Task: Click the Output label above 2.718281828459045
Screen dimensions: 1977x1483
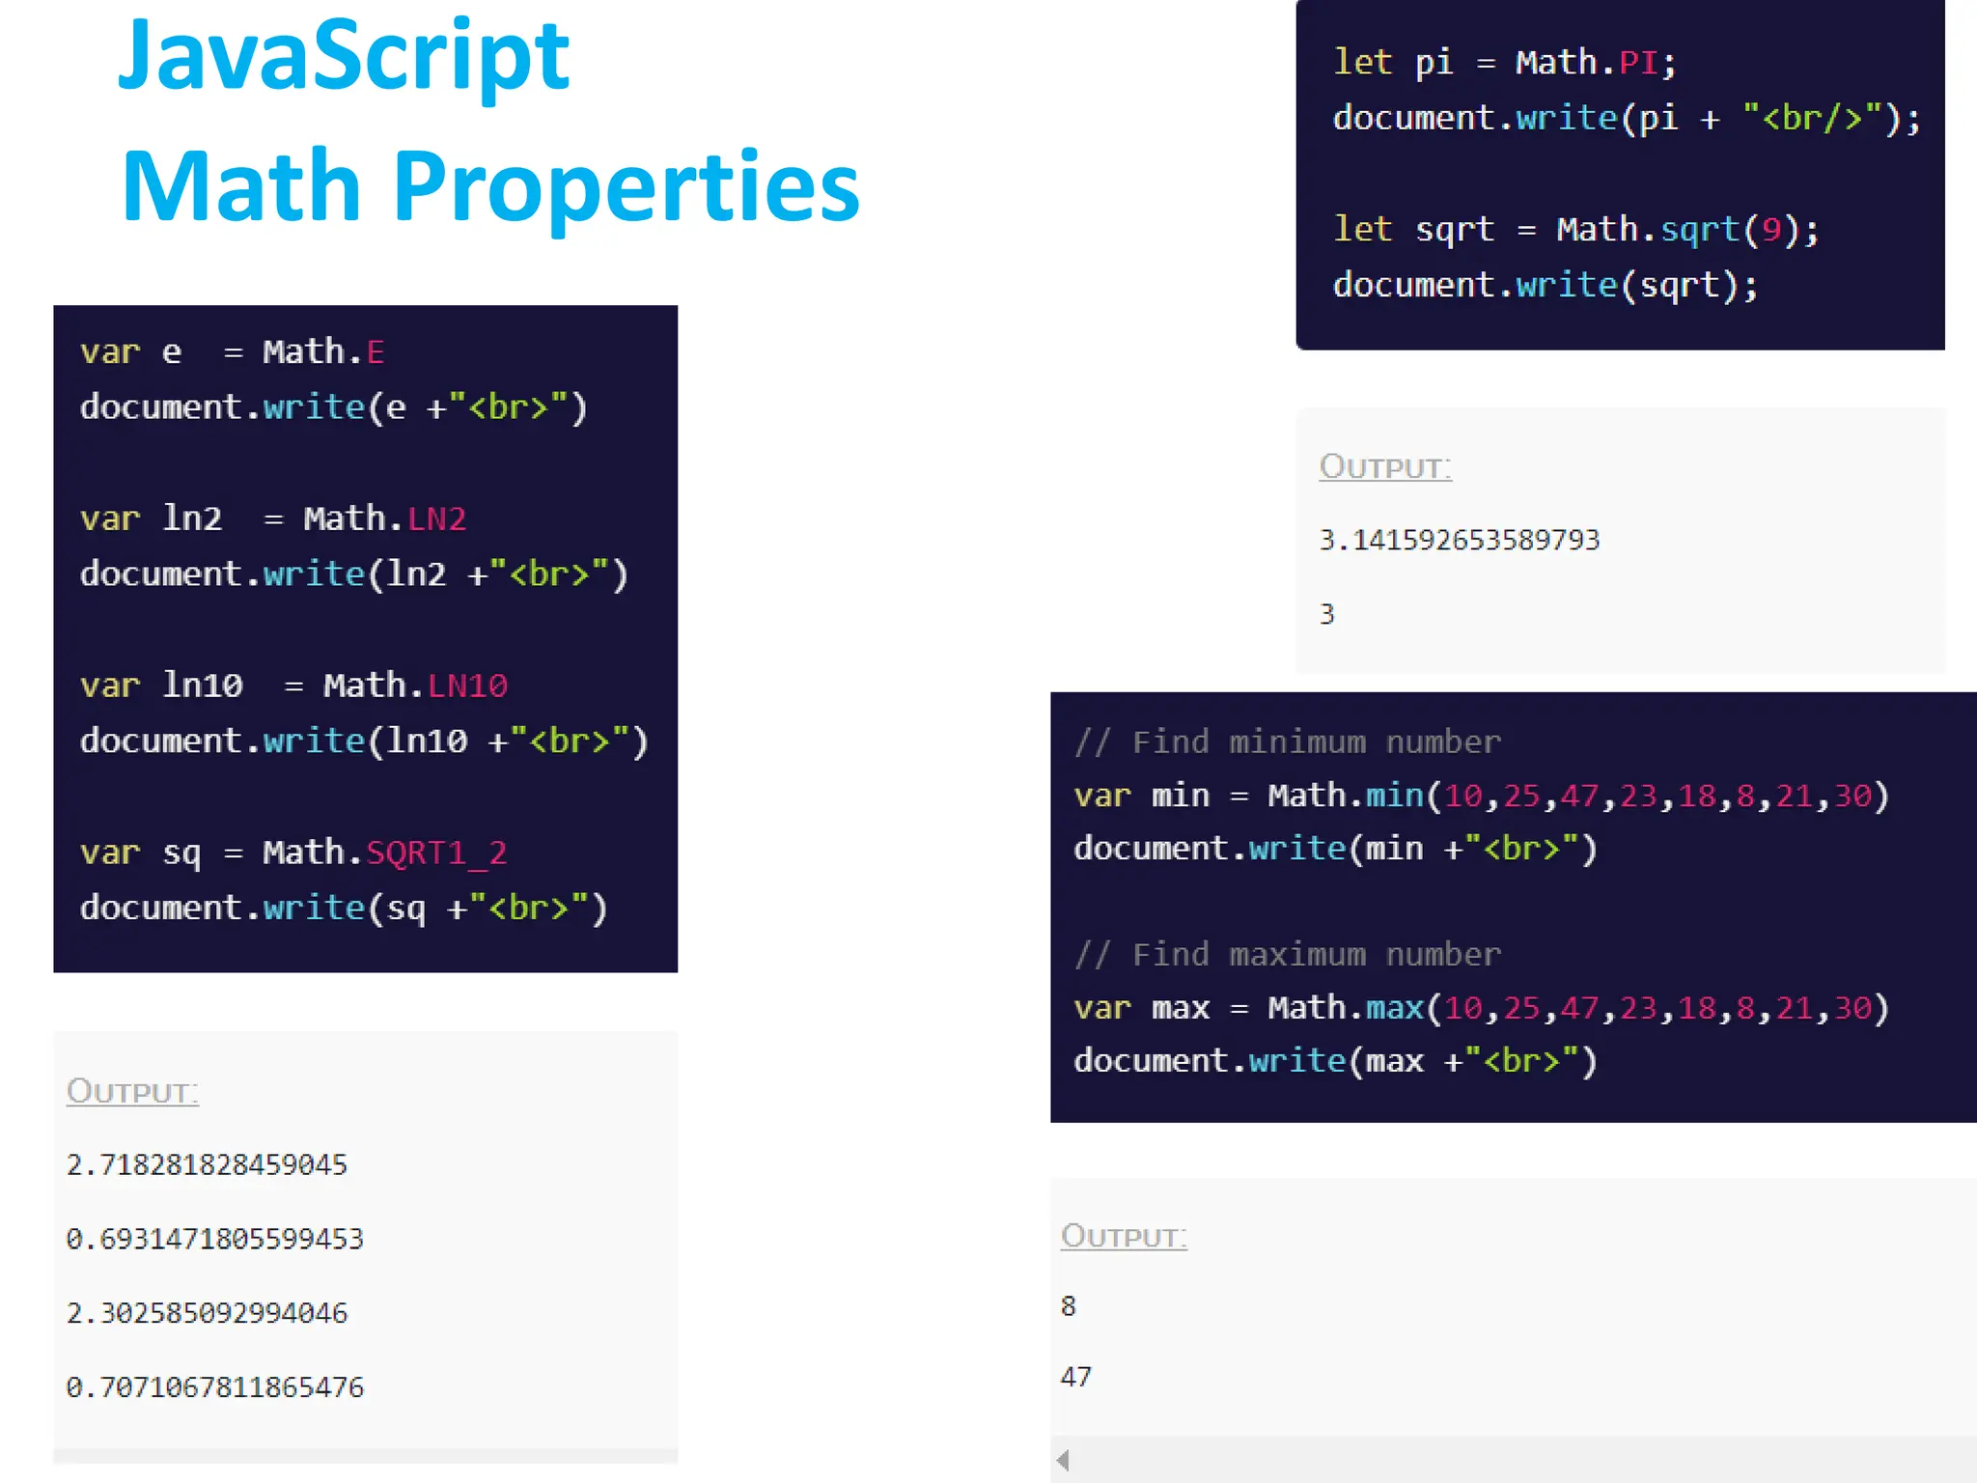Action: coord(132,1091)
